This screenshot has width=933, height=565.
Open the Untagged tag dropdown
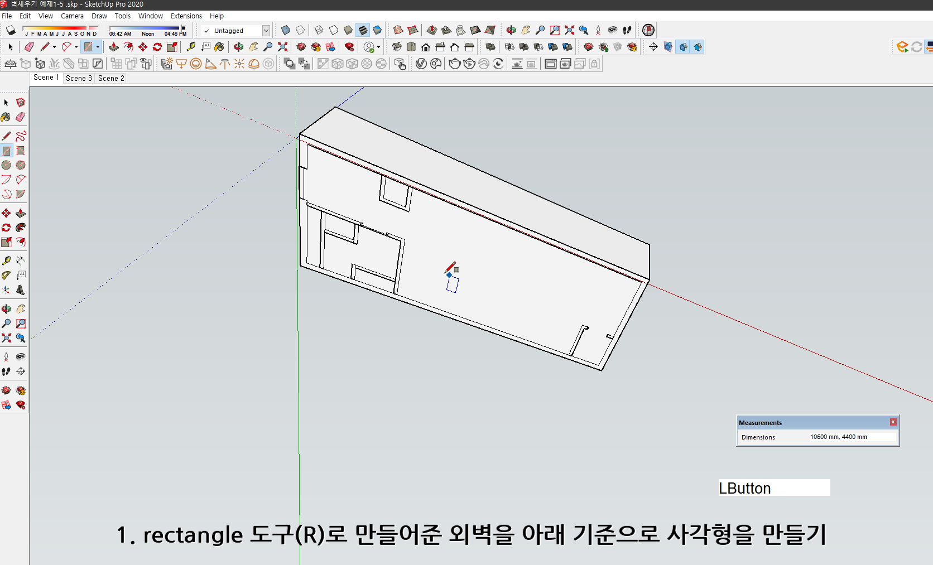266,31
